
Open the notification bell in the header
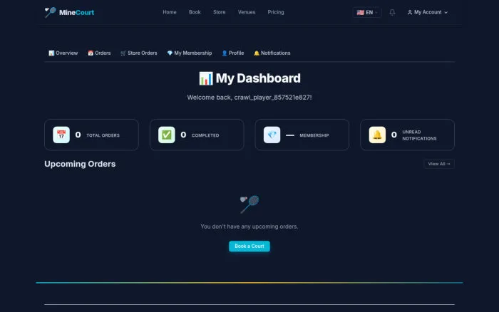click(x=392, y=12)
